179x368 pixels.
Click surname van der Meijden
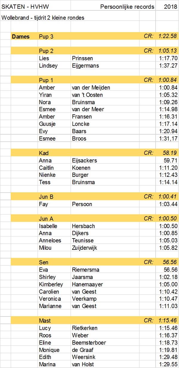point(91,88)
